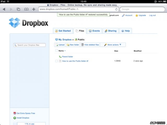Sort files by the Name column arrow
Viewport: 167px width, 125px height.
(65, 51)
